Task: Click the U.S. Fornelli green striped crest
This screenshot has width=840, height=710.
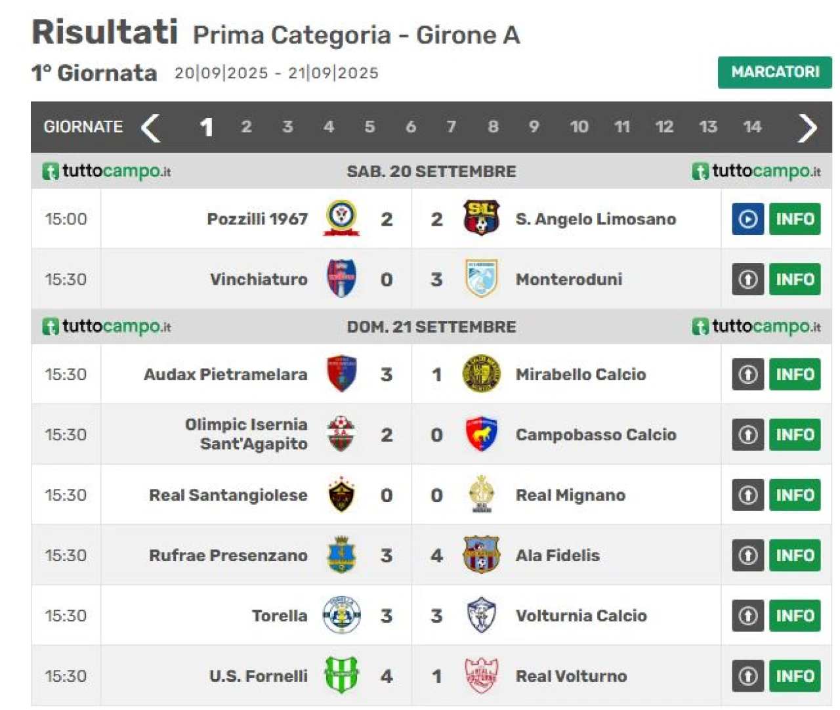Action: [341, 676]
